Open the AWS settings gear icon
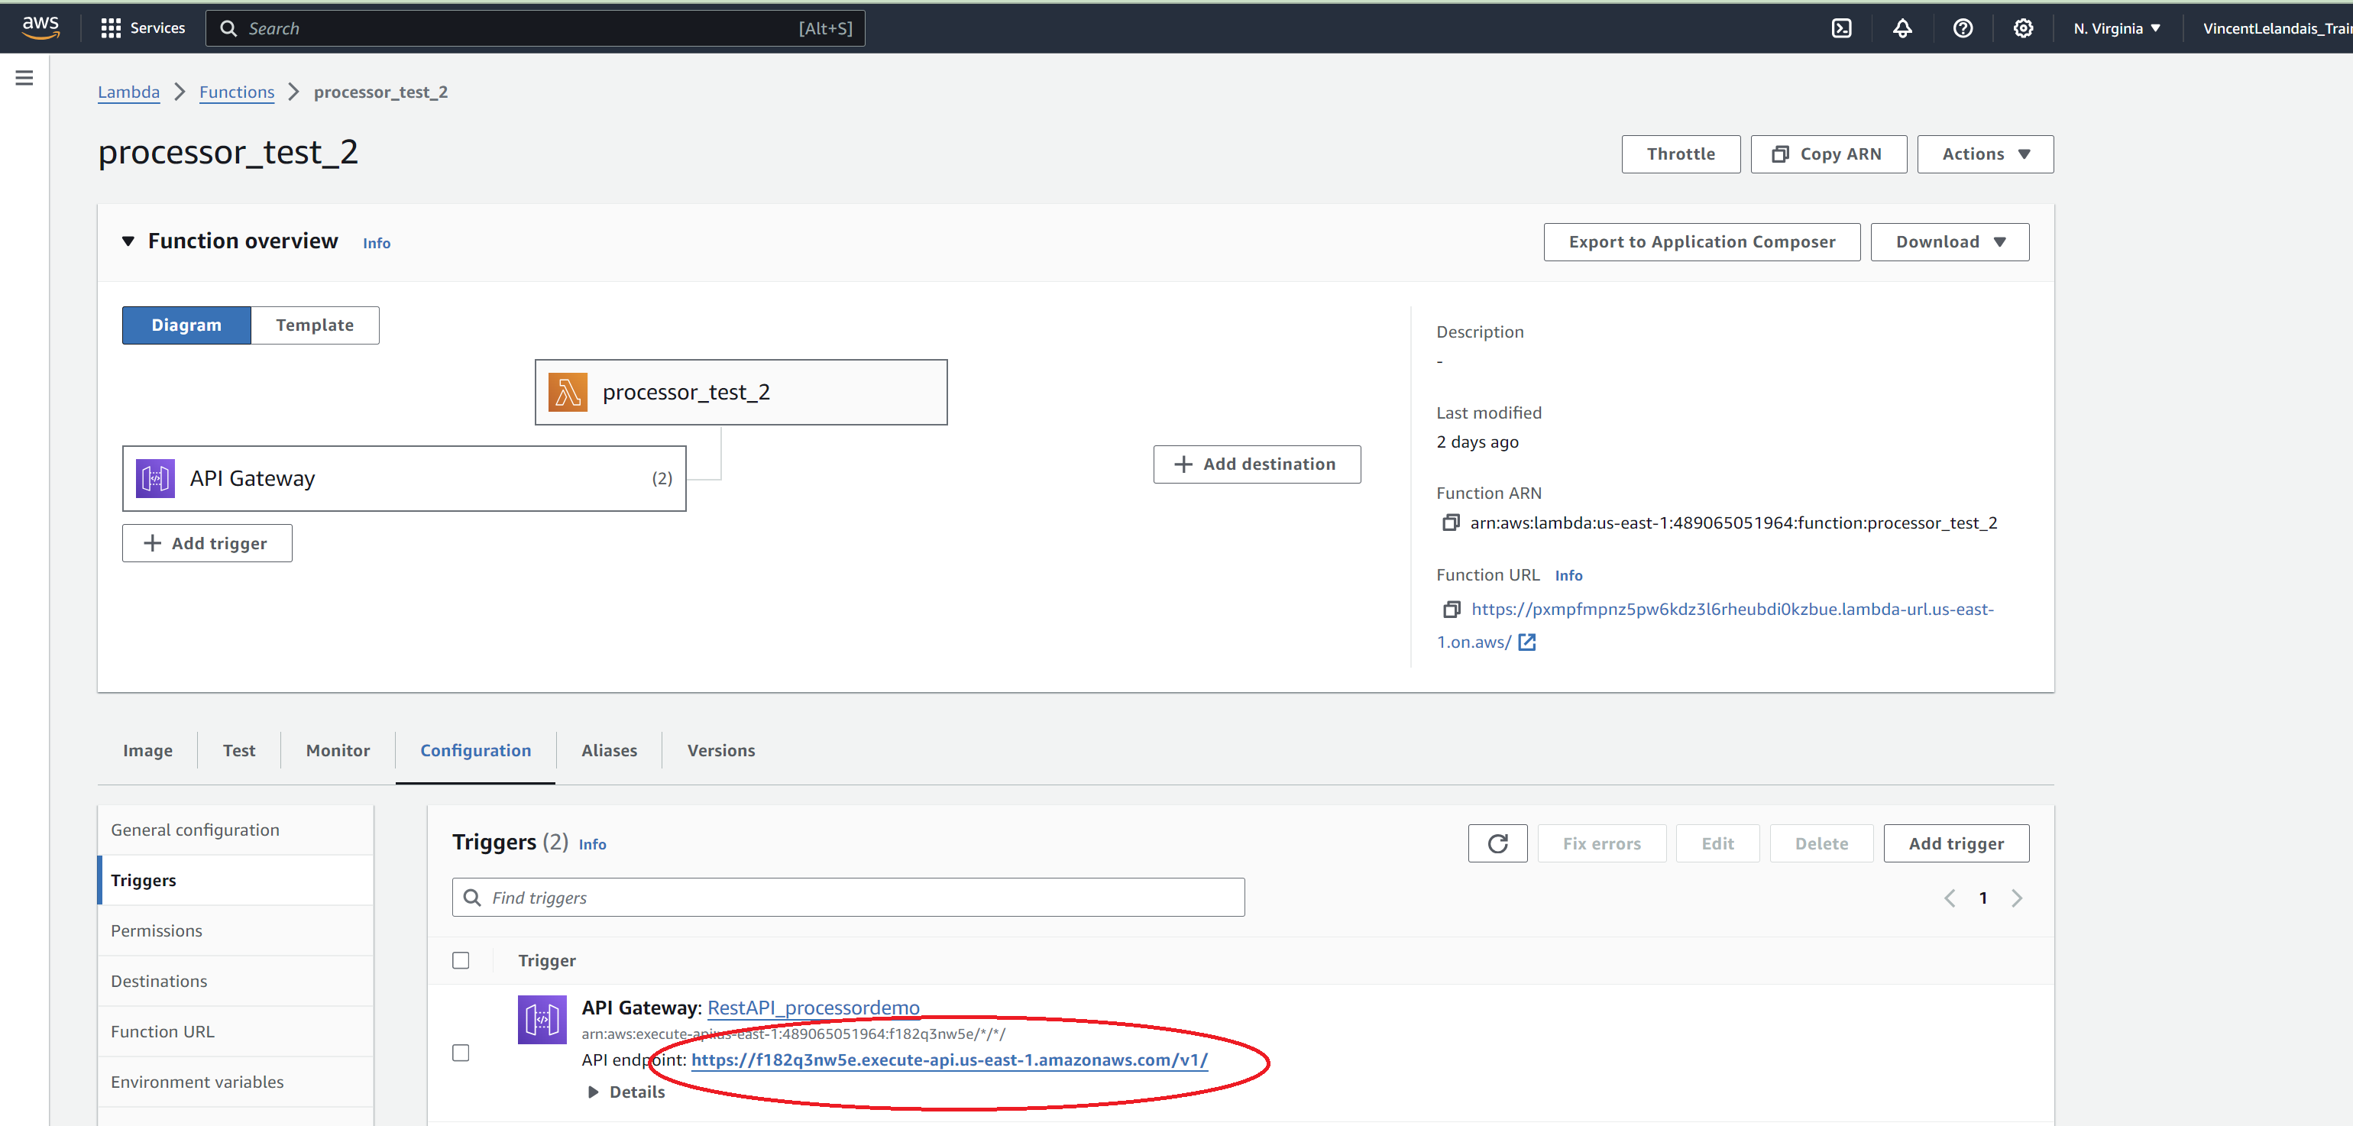This screenshot has height=1126, width=2353. (x=2023, y=28)
